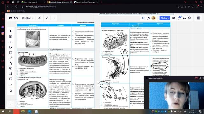Click the Golgi complex illustration on board
Image resolution: width=204 pixels, height=114 pixels.
tap(115, 69)
